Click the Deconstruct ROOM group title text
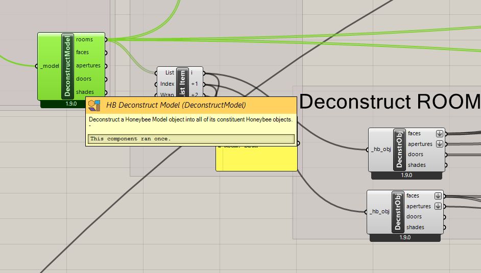Image resolution: width=481 pixels, height=273 pixels. 390,103
